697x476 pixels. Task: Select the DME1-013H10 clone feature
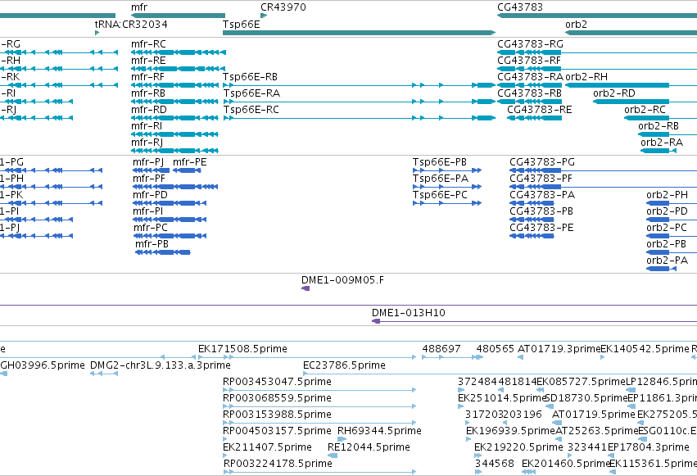click(x=534, y=321)
